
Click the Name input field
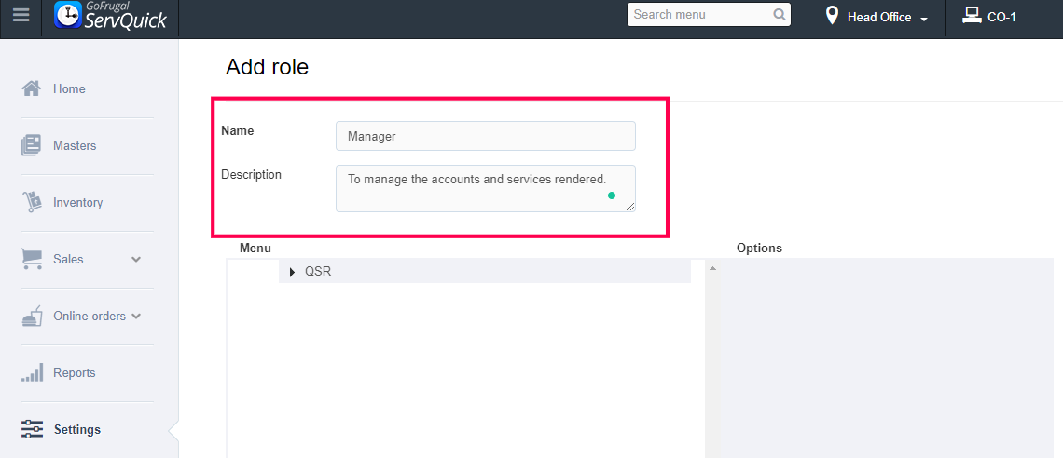point(485,136)
